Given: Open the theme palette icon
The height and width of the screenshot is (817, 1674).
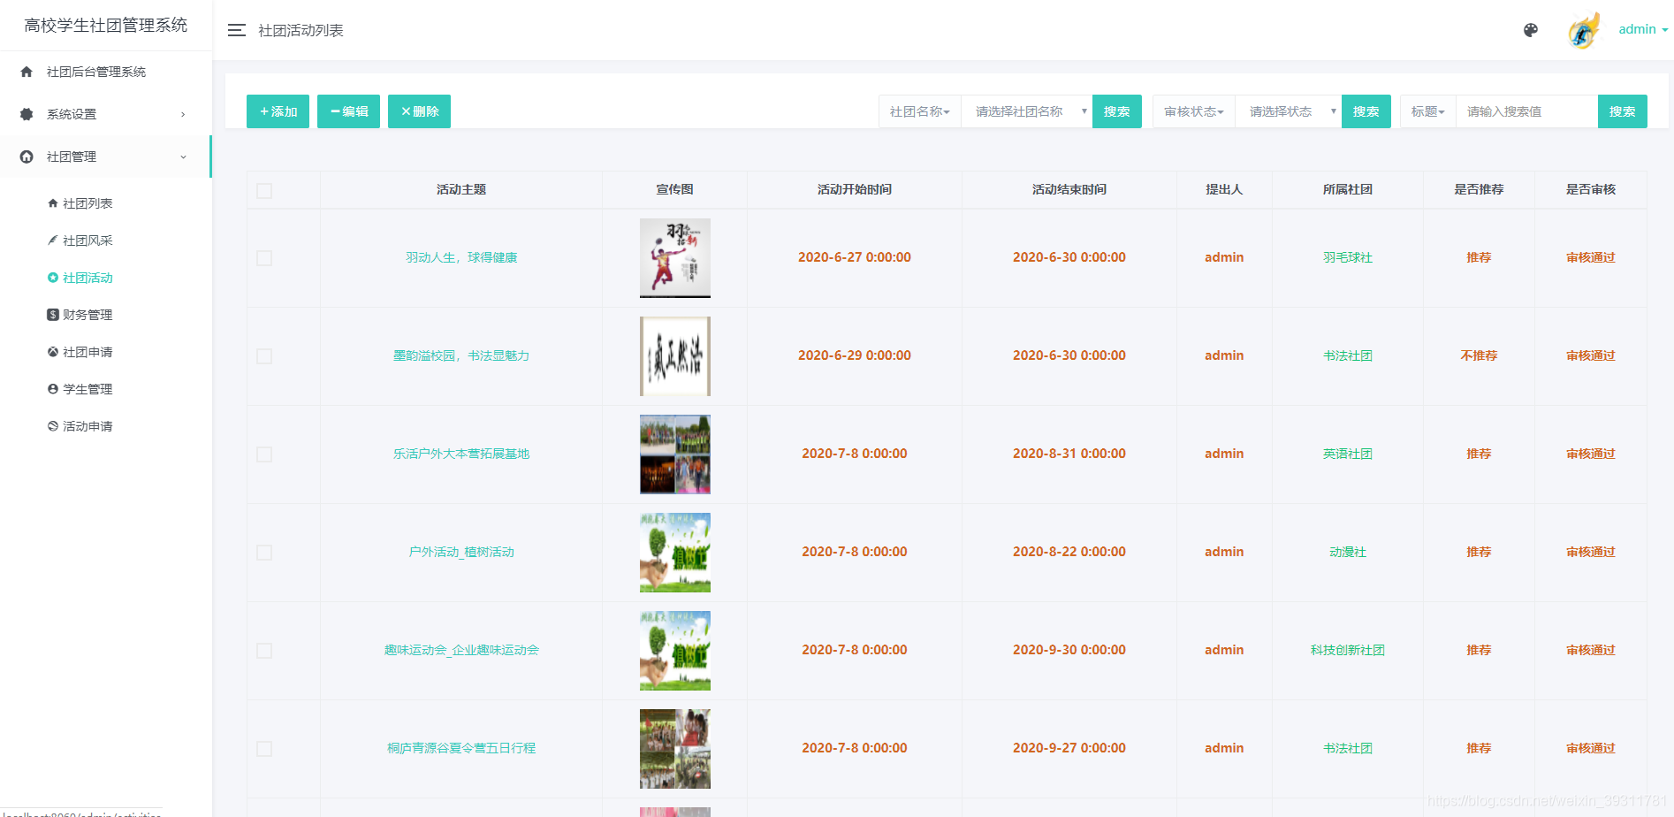Looking at the screenshot, I should click(x=1531, y=30).
